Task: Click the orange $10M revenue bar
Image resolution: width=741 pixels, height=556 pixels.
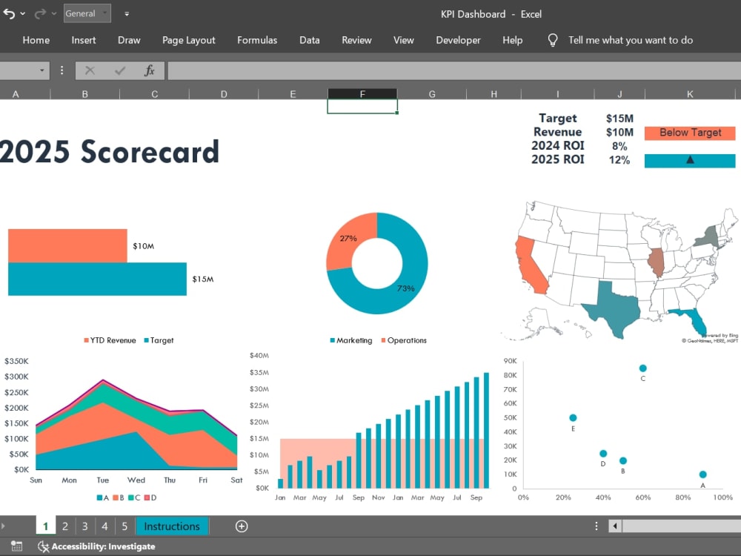Action: point(67,246)
